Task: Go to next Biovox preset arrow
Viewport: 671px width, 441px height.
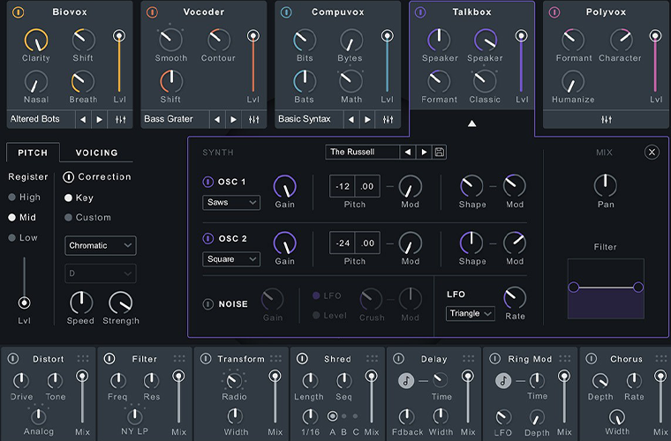Action: tap(99, 120)
